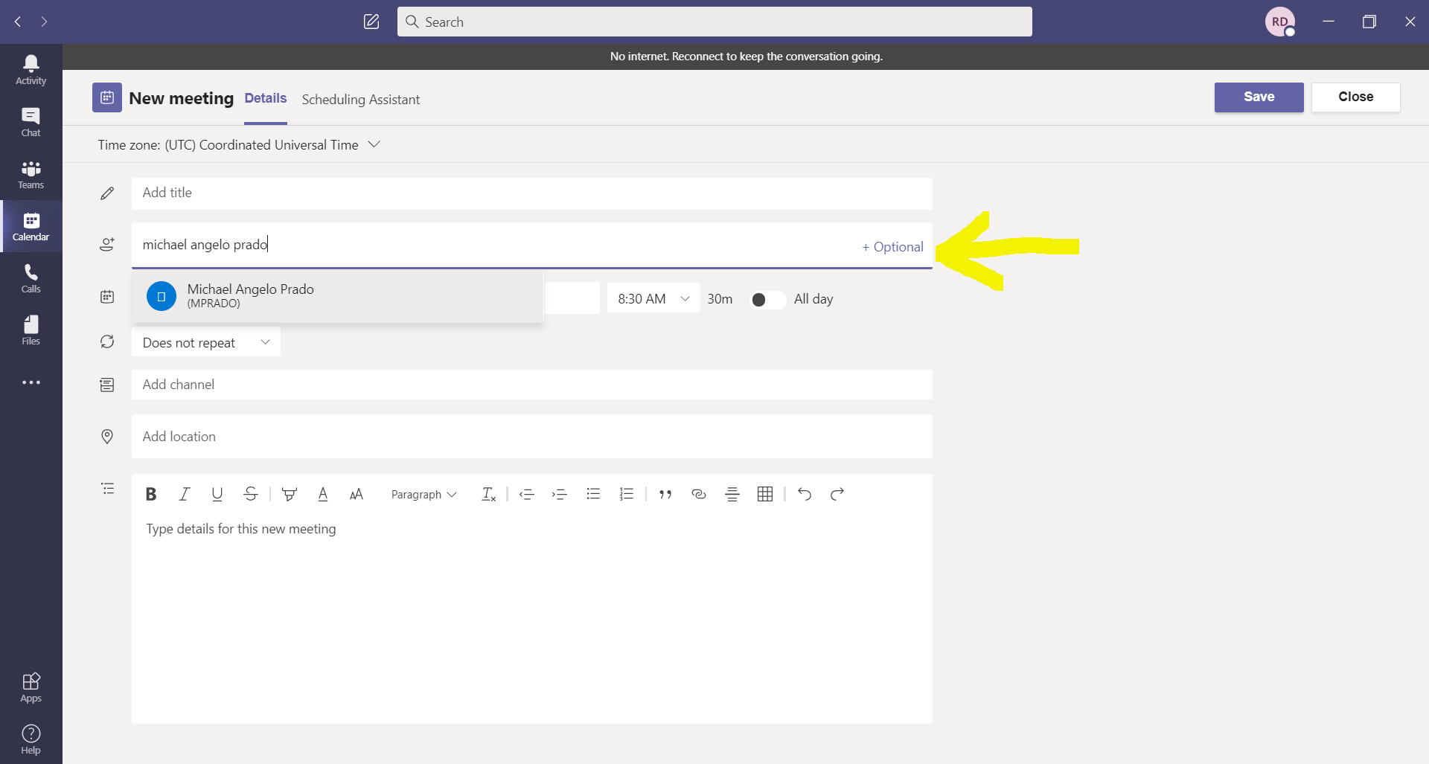This screenshot has width=1429, height=764.
Task: Apply italic formatting
Action: point(185,494)
